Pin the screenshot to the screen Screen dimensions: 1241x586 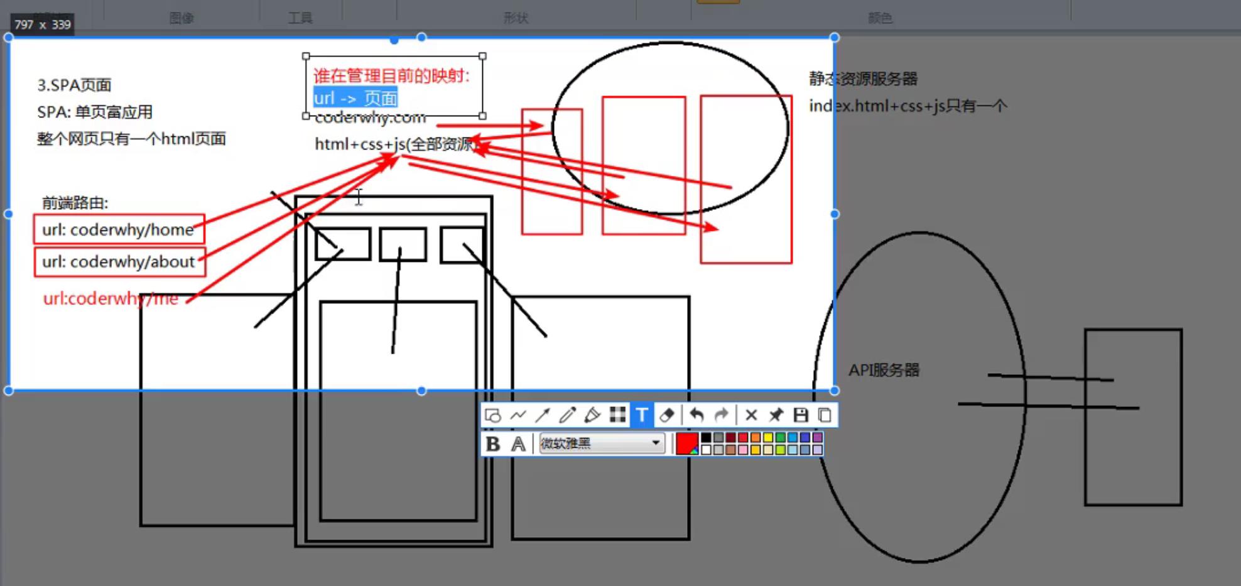(x=776, y=415)
